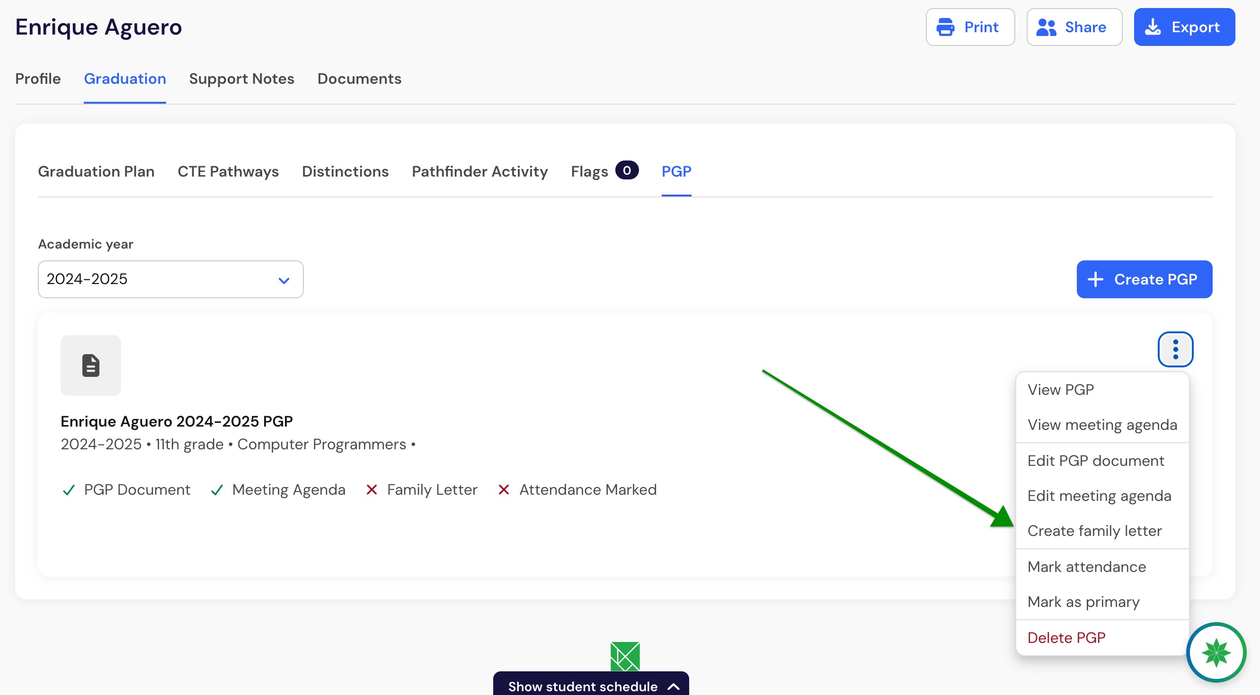The width and height of the screenshot is (1260, 695).
Task: Choose Create family letter
Action: [x=1102, y=531]
